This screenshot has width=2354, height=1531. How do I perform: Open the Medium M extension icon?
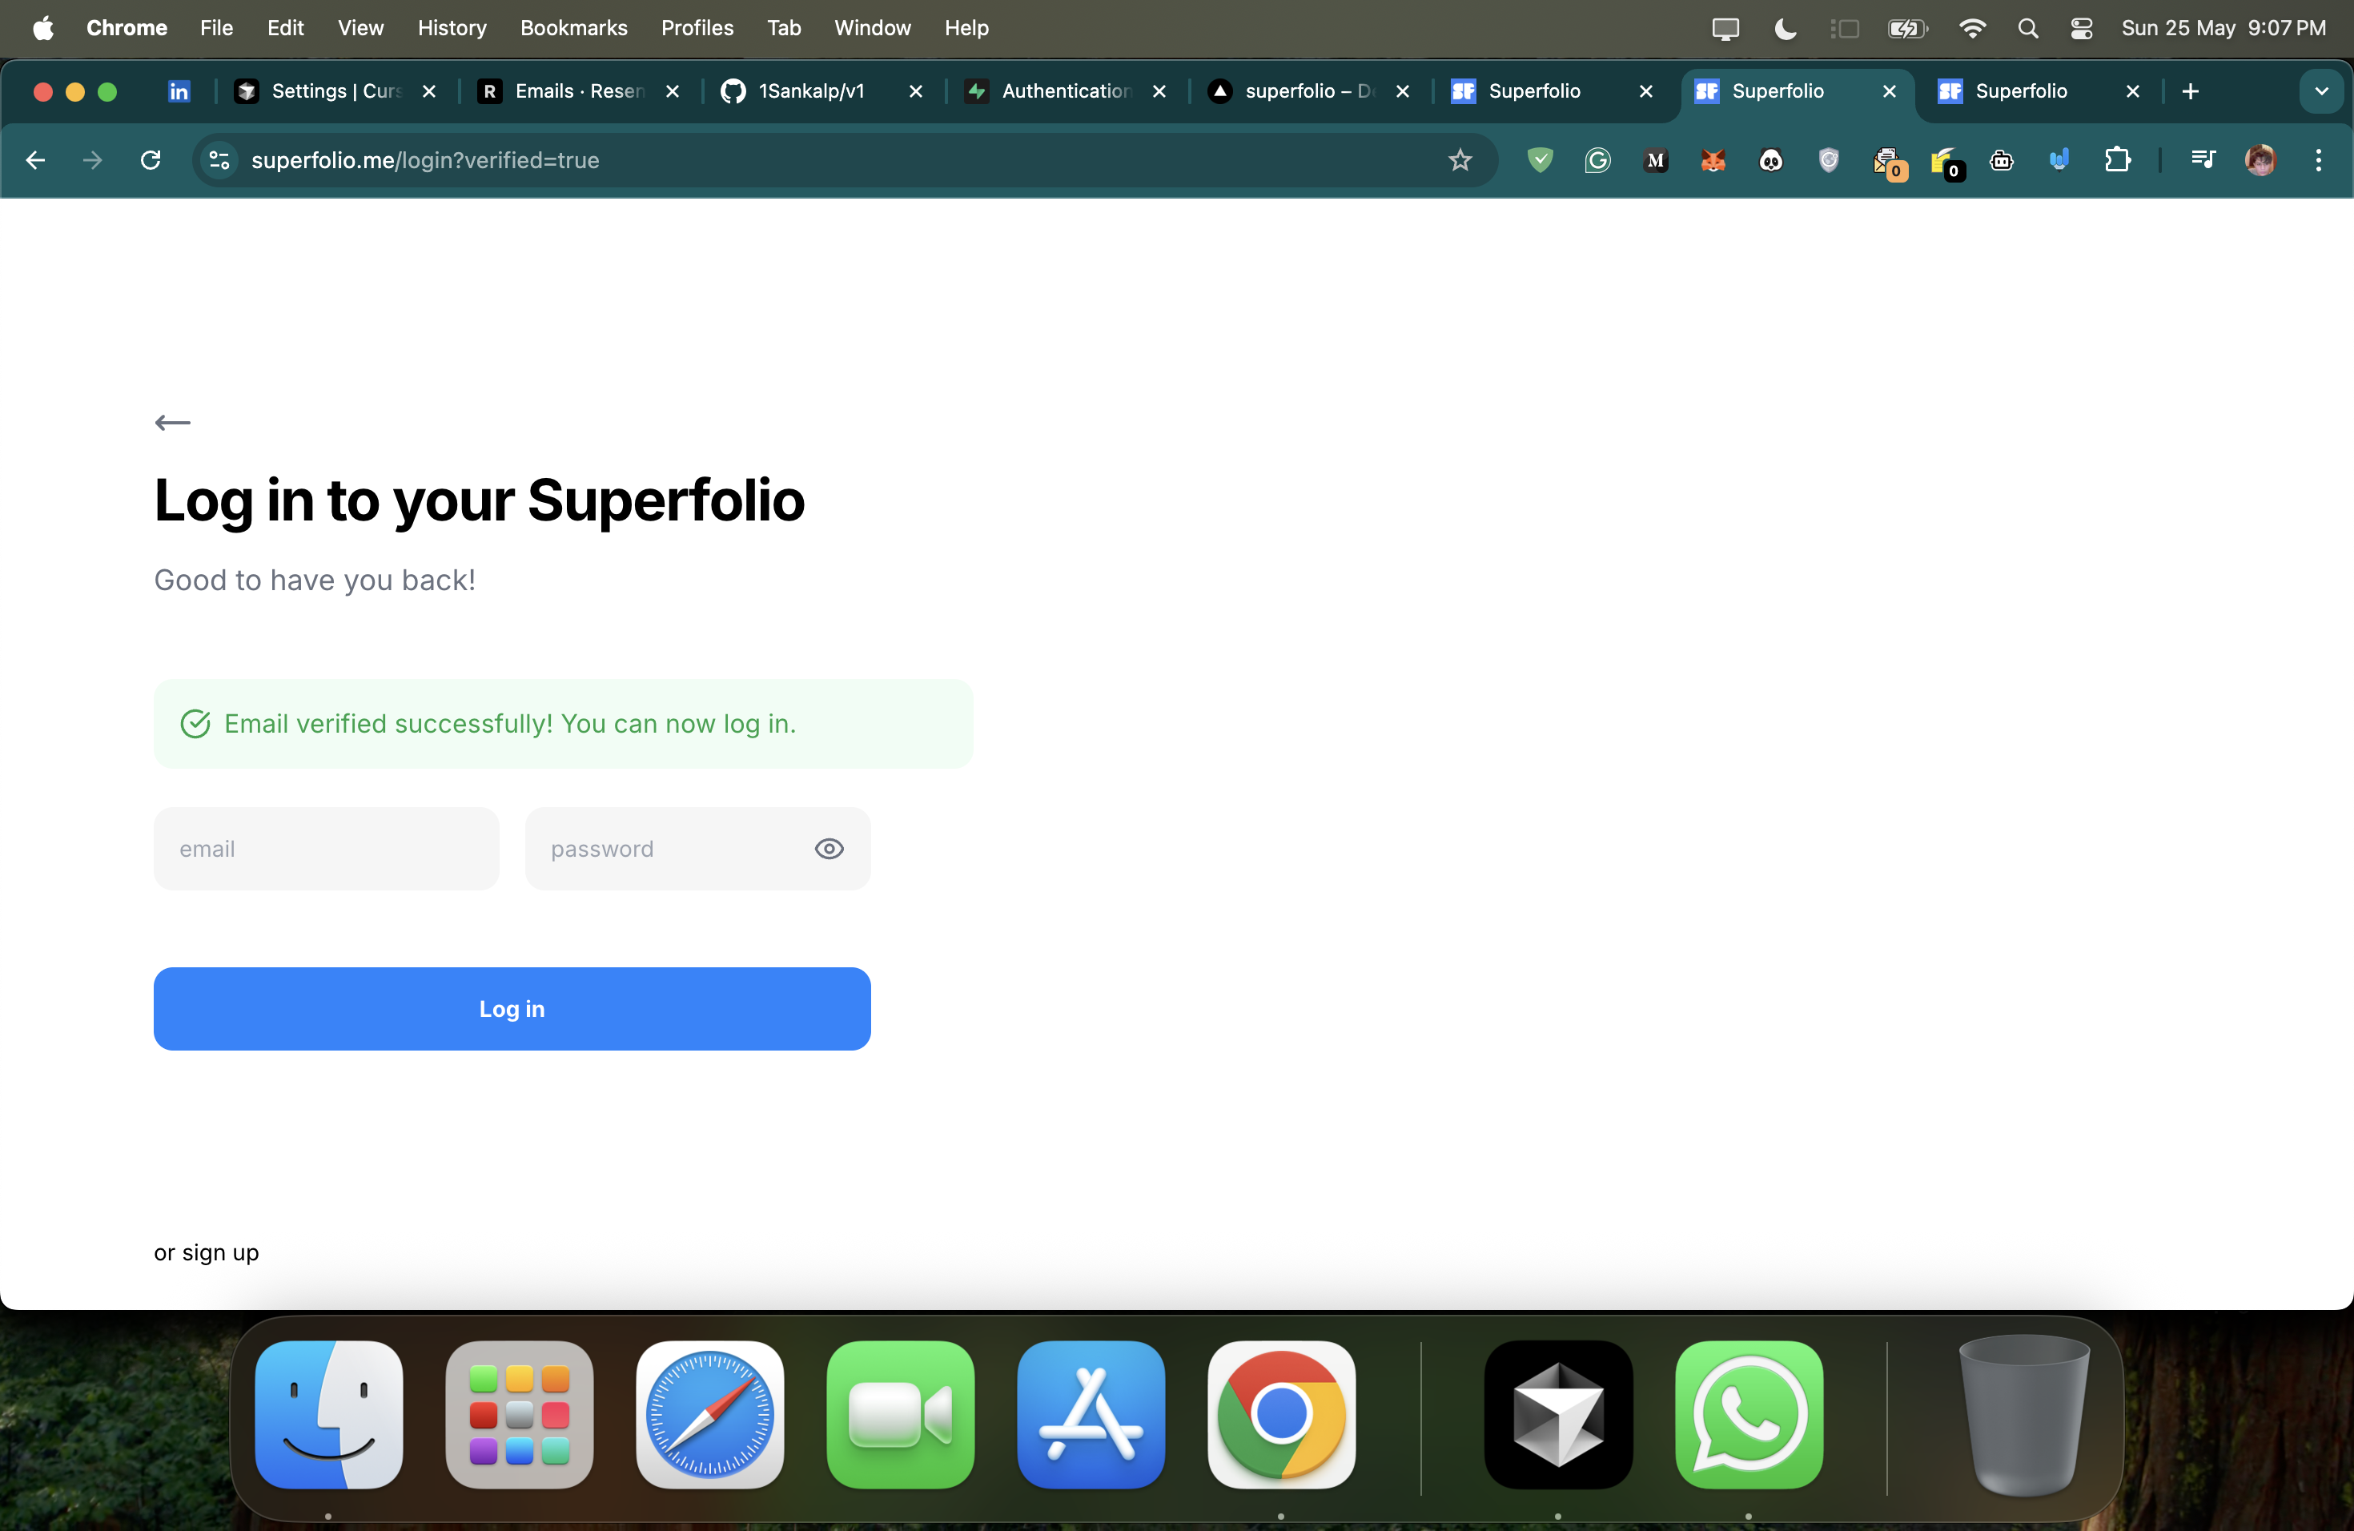click(1656, 160)
